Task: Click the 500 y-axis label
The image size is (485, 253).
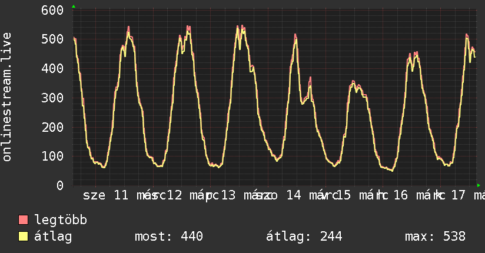Action: 52,39
